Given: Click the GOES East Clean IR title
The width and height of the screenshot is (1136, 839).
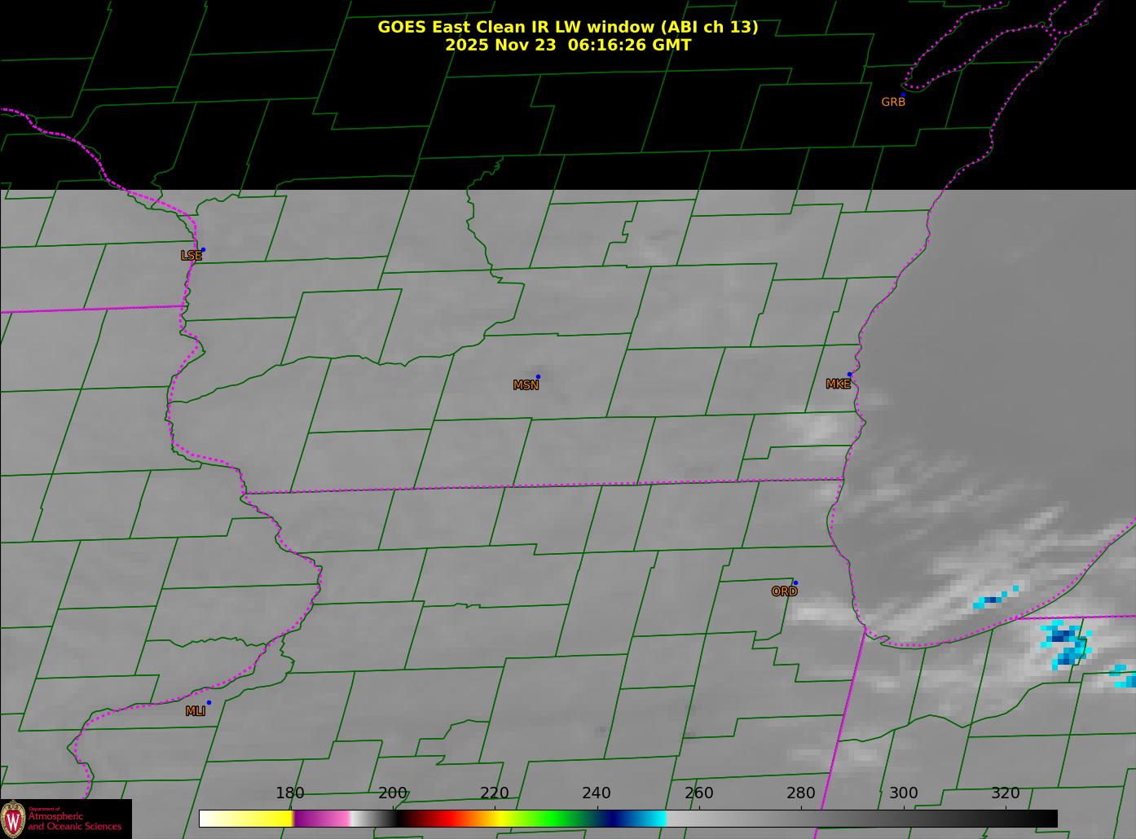Looking at the screenshot, I should tap(567, 27).
